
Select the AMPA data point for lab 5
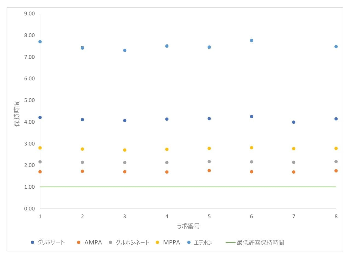coord(209,170)
